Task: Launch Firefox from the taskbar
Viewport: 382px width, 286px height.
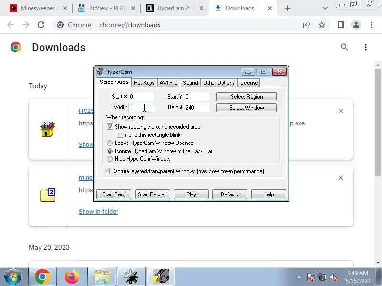Action: [x=72, y=277]
